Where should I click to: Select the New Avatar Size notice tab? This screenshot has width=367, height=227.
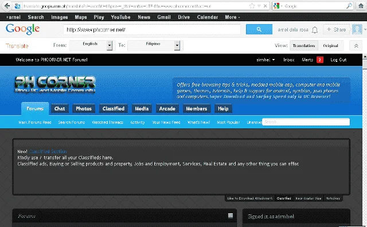[x=309, y=198]
